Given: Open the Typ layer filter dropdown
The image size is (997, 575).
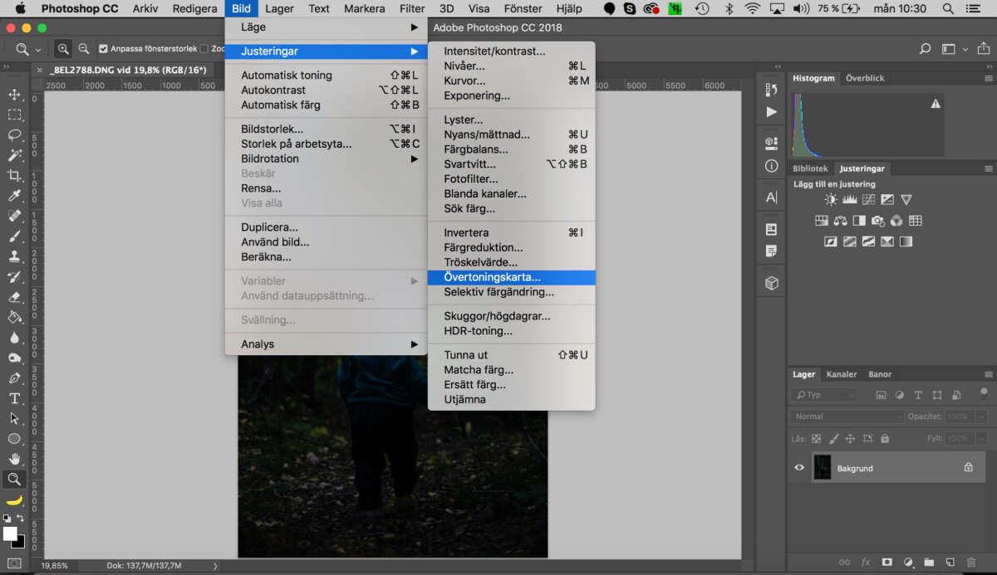Looking at the screenshot, I should click(823, 395).
